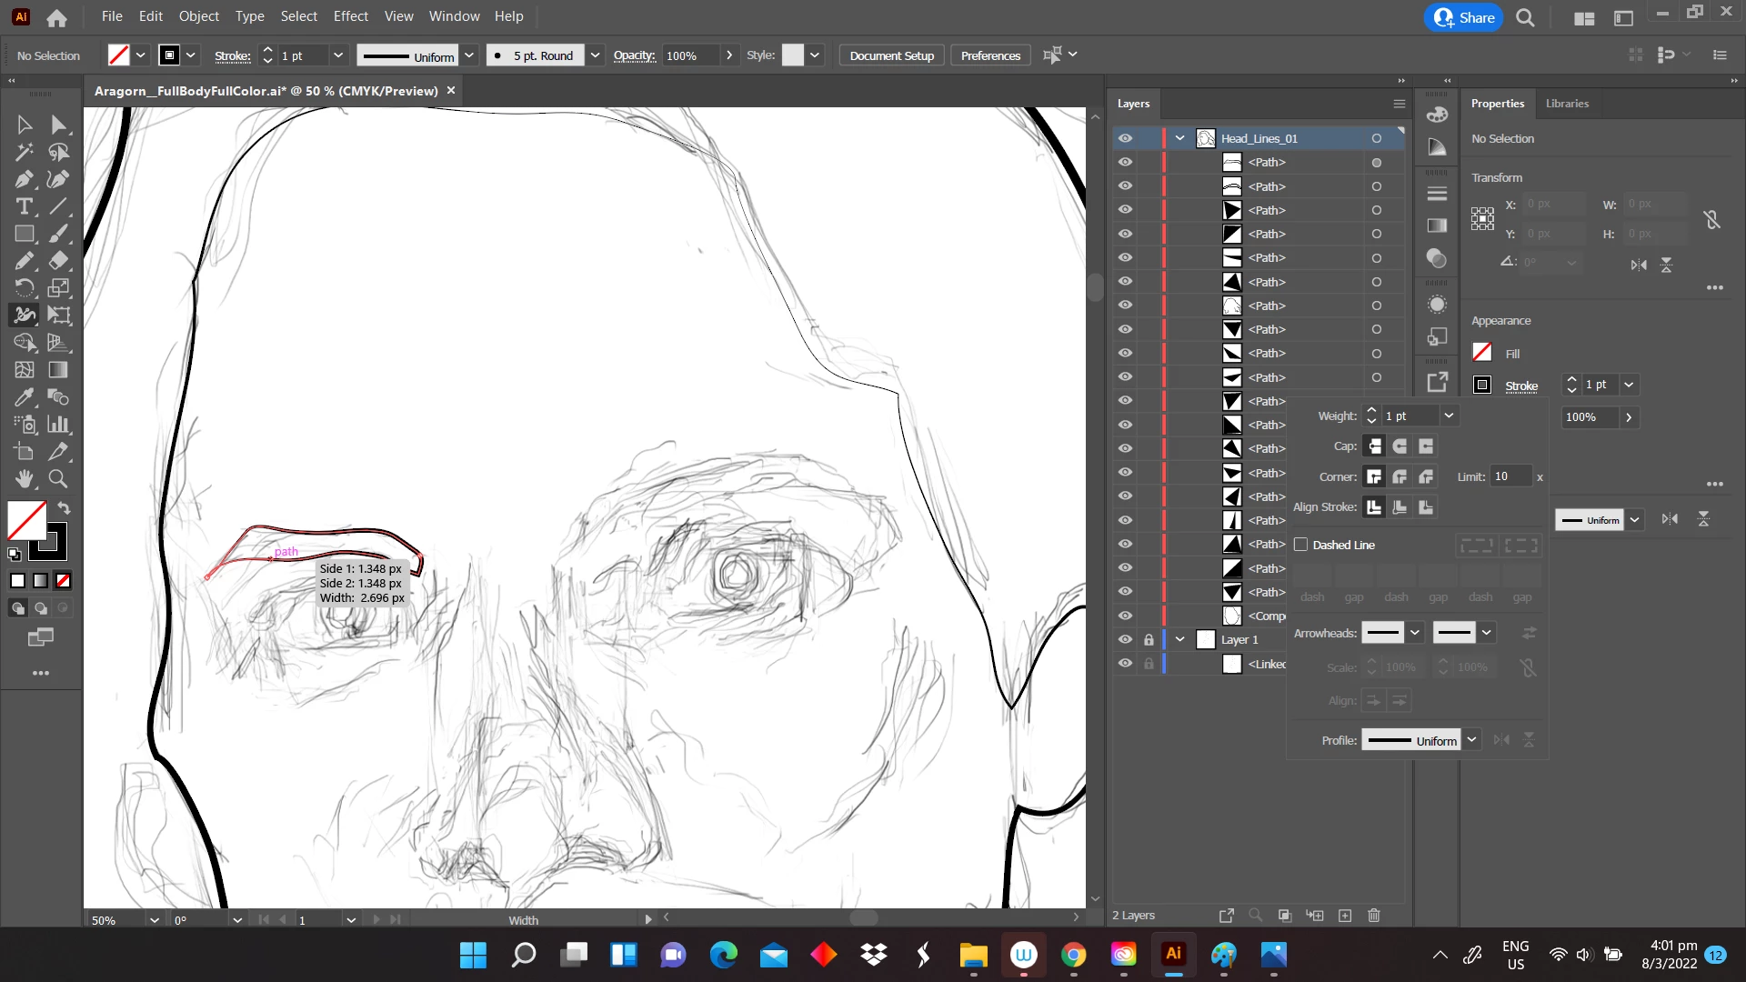Select the Hand tool
The image size is (1746, 982).
click(25, 478)
